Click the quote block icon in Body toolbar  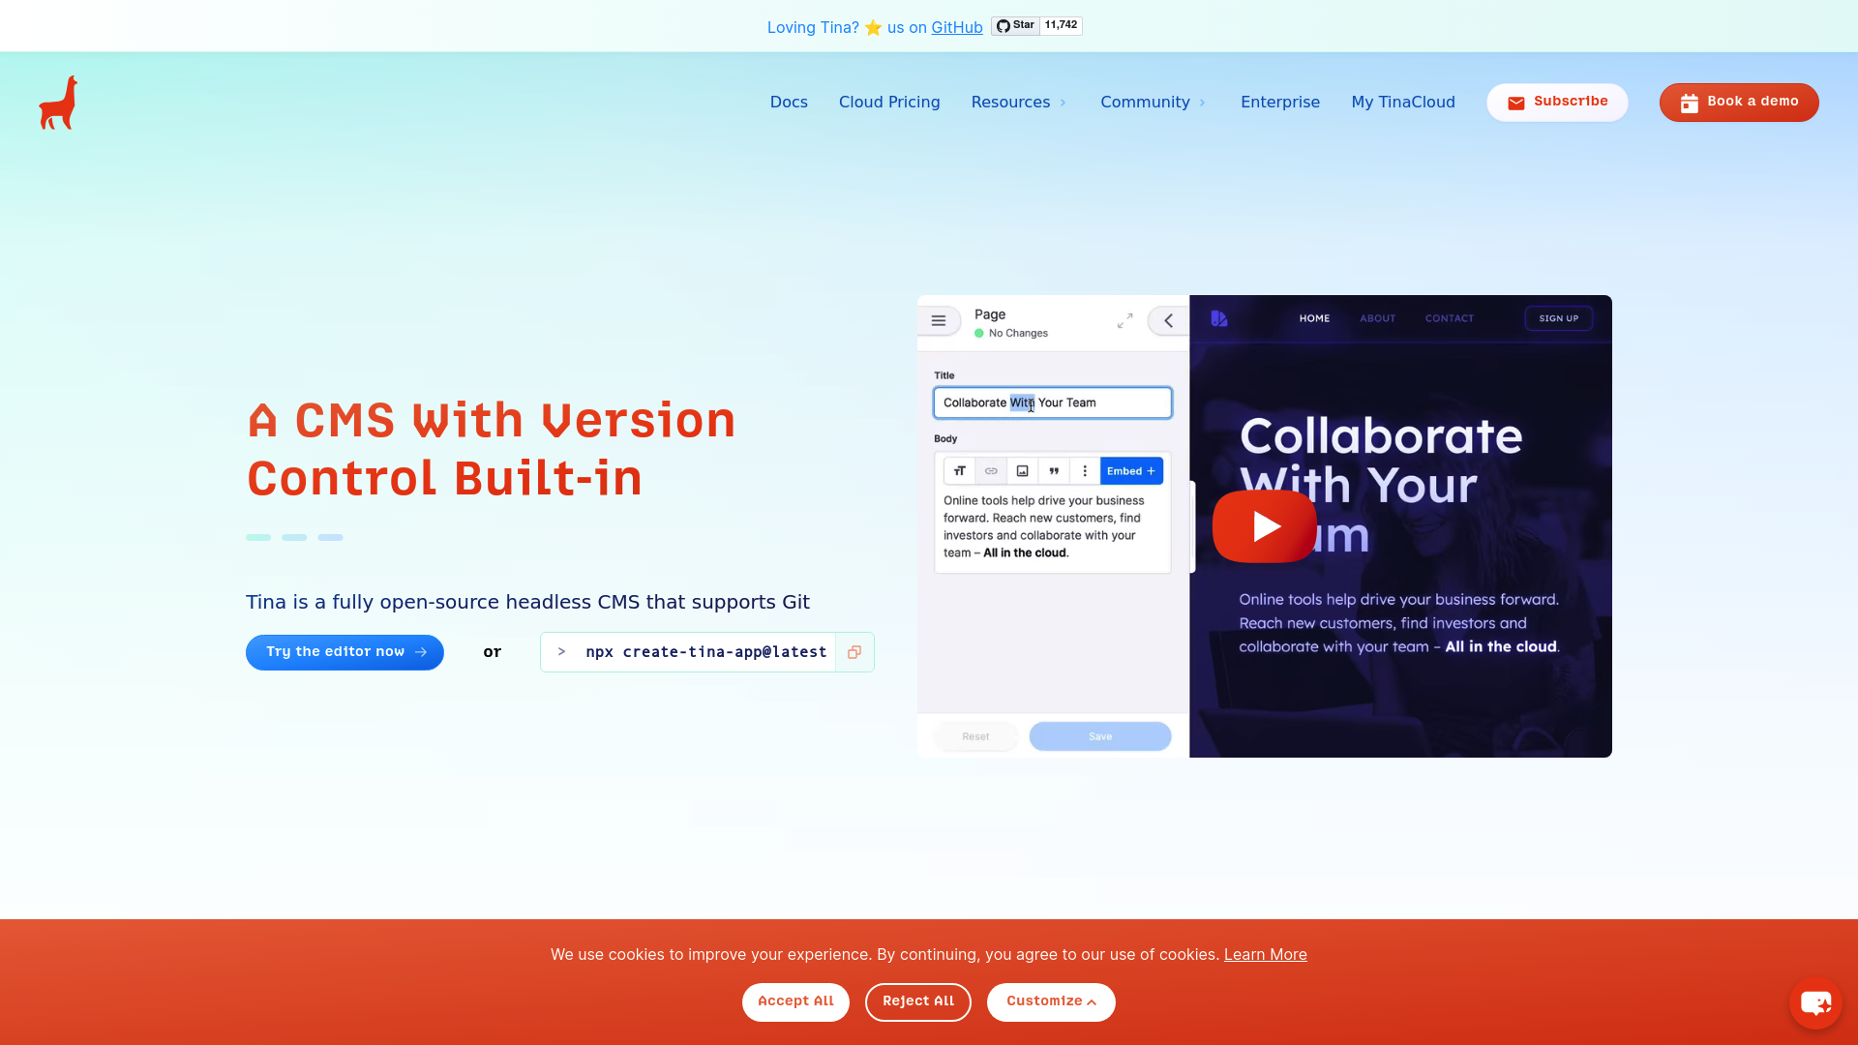tap(1054, 471)
